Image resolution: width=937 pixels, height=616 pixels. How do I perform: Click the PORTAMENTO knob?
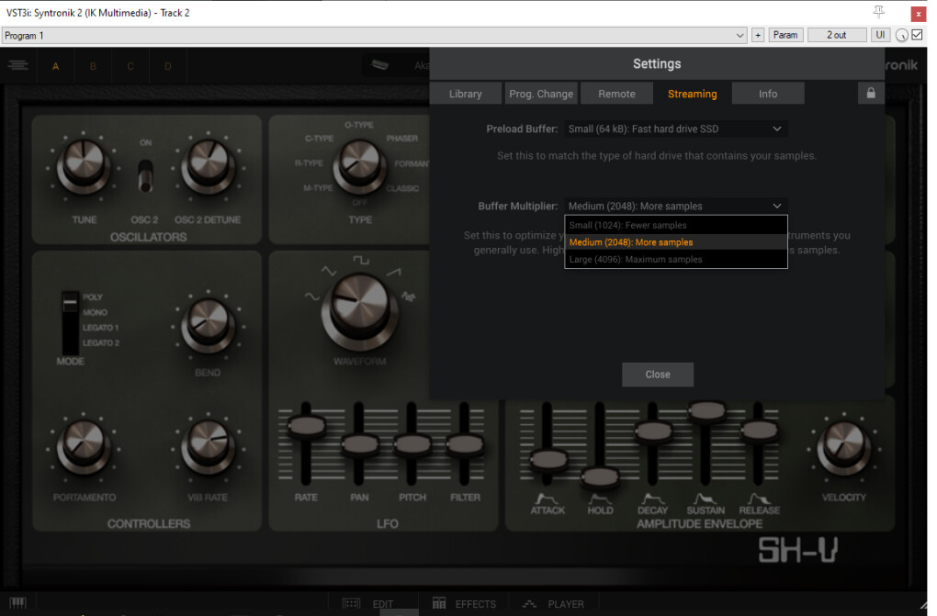point(84,447)
